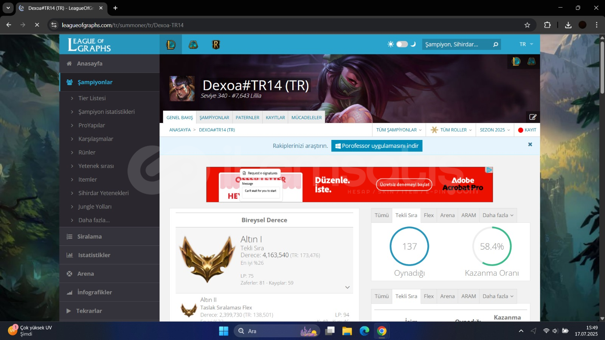
Task: Click the edit profile pencil icon
Action: (533, 117)
